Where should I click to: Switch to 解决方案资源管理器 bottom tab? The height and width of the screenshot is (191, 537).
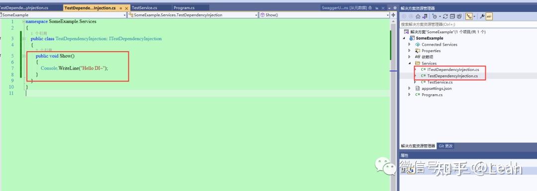pyautogui.click(x=418, y=146)
